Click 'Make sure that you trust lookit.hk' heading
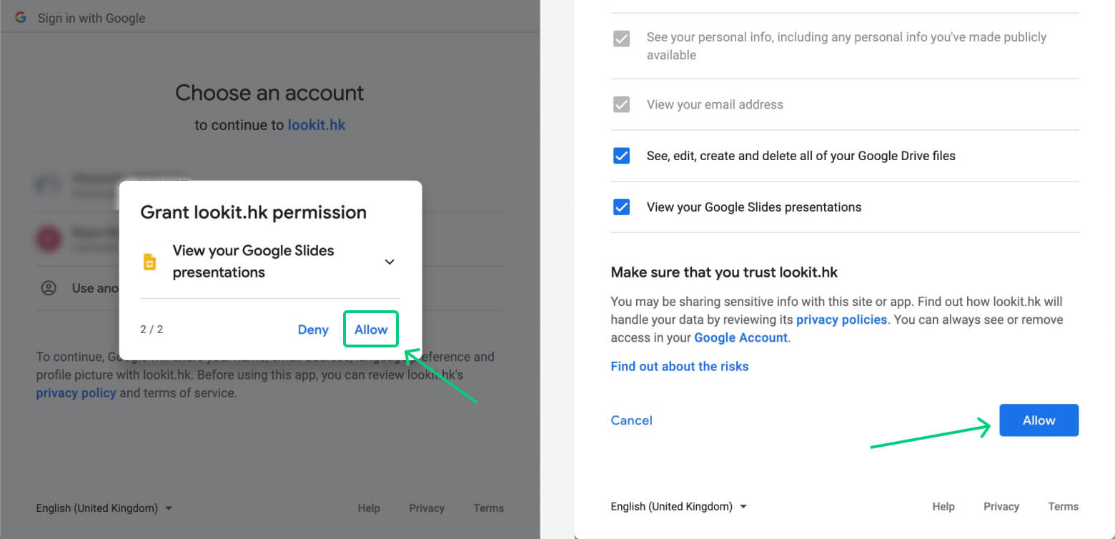 click(x=724, y=272)
